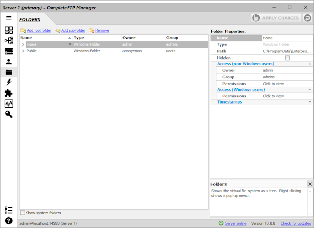Click the Check for updates link
This screenshot has height=228, width=314.
[296, 223]
